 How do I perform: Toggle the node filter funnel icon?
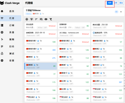pyautogui.click(x=51, y=19)
